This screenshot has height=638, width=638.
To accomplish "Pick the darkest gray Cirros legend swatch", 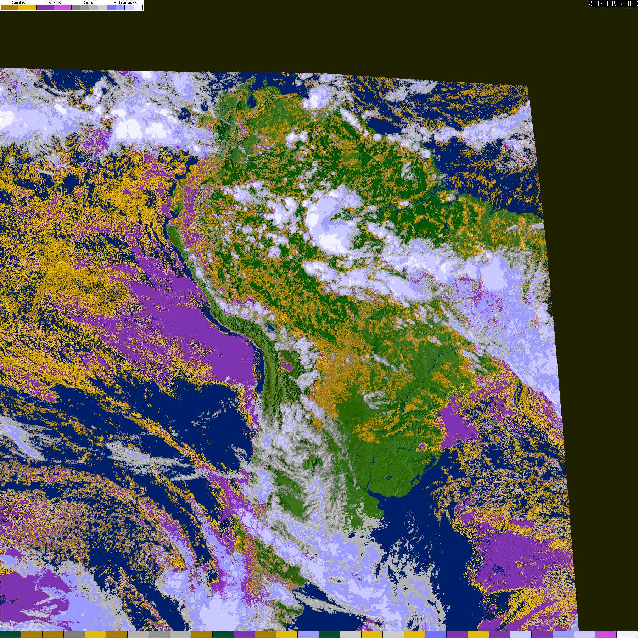I will pos(76,7).
